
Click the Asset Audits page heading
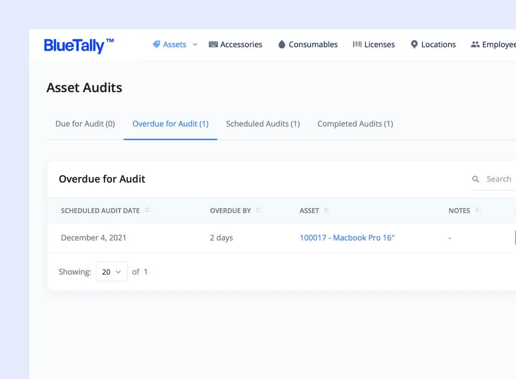[84, 87]
